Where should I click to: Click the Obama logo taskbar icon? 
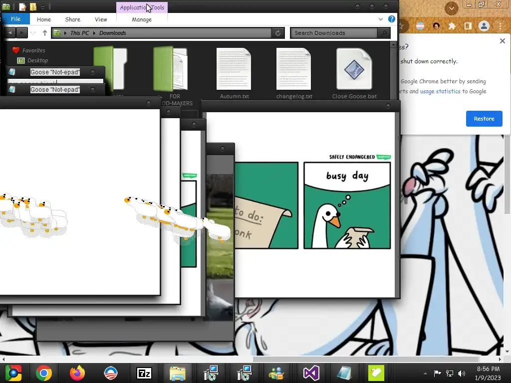110,373
